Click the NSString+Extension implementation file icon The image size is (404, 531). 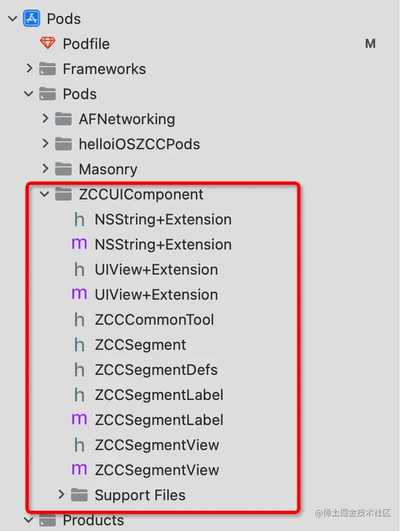(x=80, y=244)
